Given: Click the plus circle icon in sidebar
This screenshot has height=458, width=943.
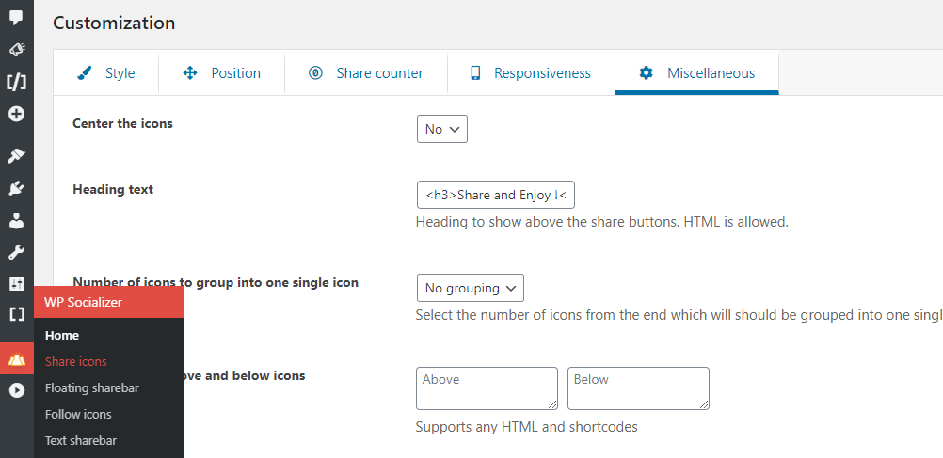Looking at the screenshot, I should [16, 115].
